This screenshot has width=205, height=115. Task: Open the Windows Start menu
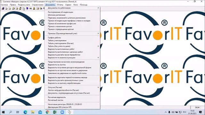[x=3, y=112]
